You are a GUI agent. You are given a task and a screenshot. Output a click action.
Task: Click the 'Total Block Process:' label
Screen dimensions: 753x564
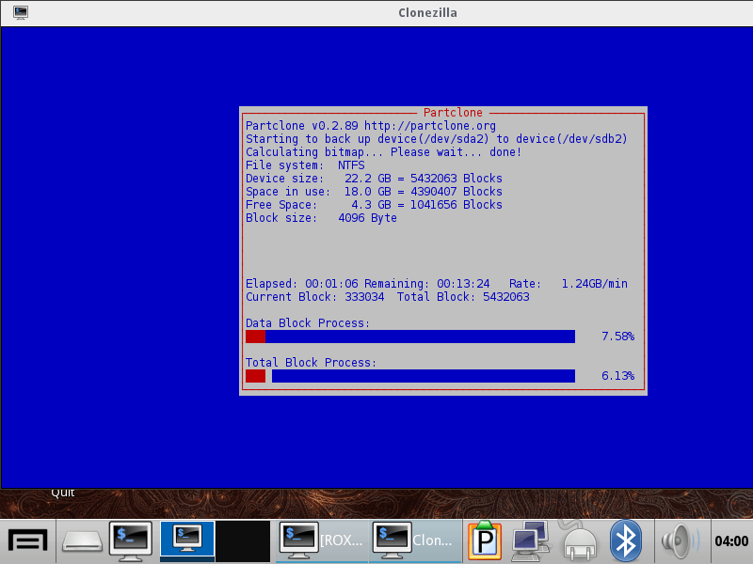coord(312,363)
